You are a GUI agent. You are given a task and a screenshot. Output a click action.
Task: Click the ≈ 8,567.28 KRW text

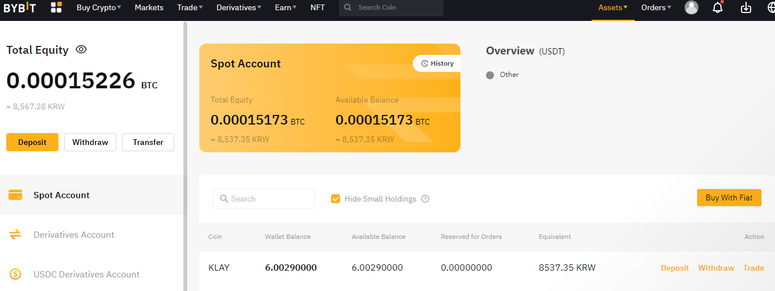tap(35, 106)
